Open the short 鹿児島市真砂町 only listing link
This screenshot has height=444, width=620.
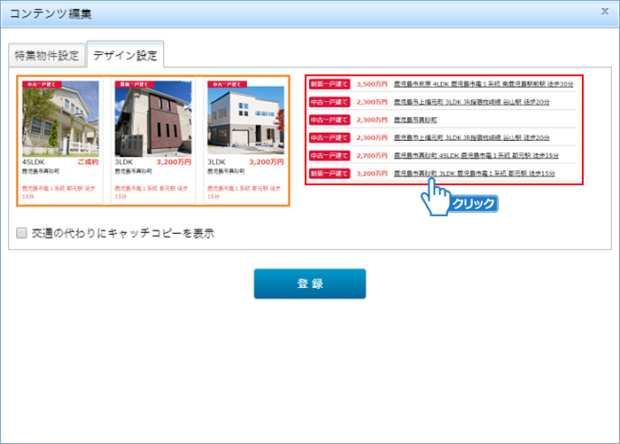tap(415, 120)
